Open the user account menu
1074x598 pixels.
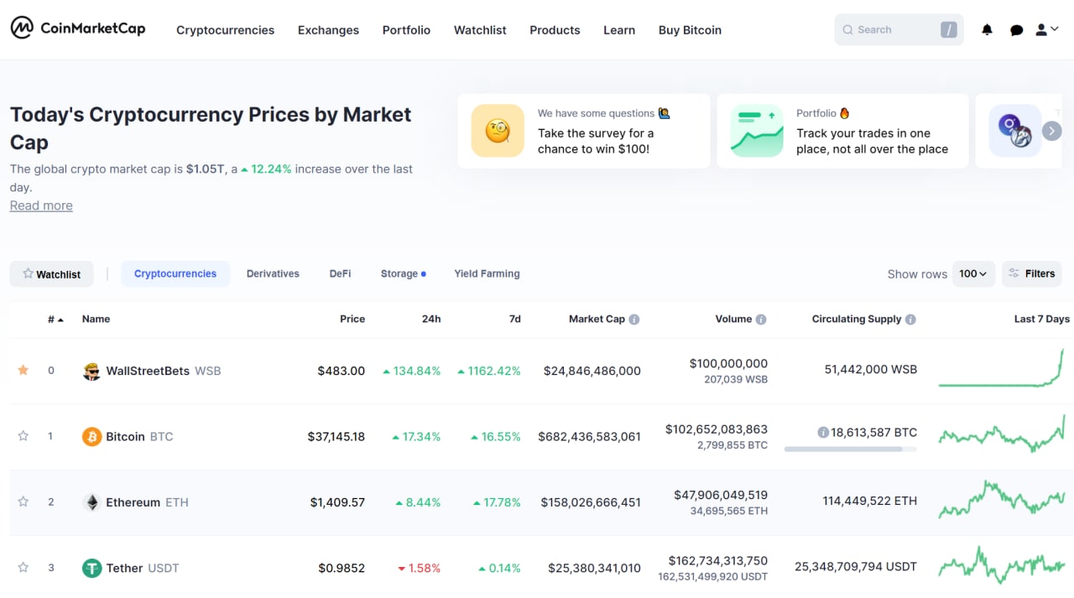pyautogui.click(x=1046, y=30)
